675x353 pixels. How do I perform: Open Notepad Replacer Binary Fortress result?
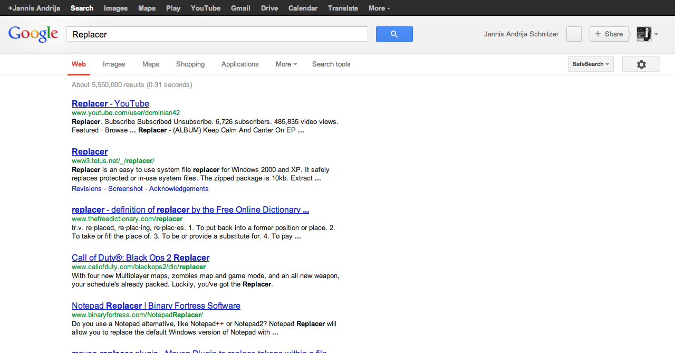(x=156, y=306)
